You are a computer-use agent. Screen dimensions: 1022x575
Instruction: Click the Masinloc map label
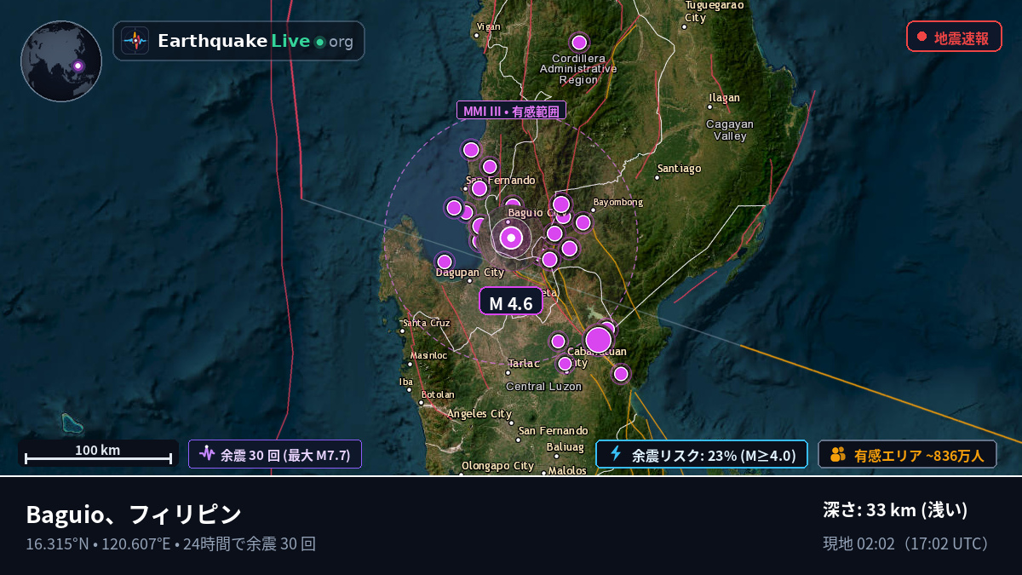point(428,355)
